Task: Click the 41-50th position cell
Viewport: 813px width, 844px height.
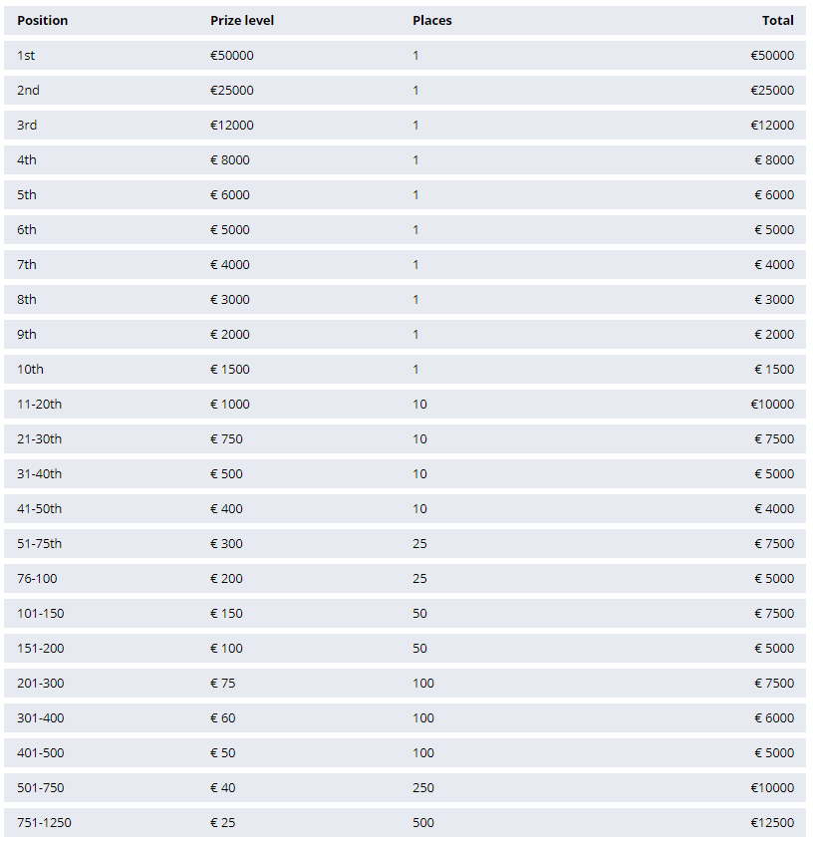Action: [x=39, y=509]
